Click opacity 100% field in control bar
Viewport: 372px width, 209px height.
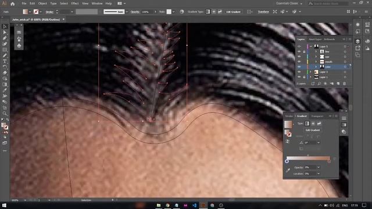[147, 12]
